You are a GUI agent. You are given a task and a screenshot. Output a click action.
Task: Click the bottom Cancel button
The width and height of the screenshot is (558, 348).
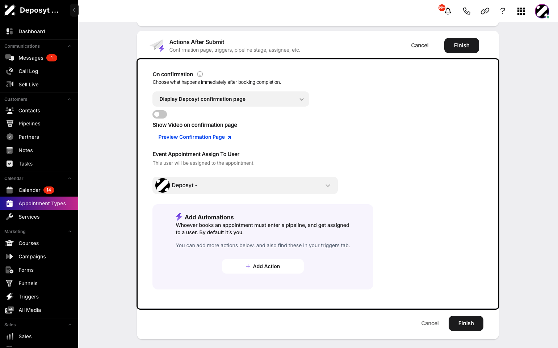430,323
